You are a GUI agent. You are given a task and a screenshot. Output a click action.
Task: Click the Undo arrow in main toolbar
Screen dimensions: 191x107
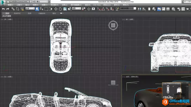pos(4,9)
